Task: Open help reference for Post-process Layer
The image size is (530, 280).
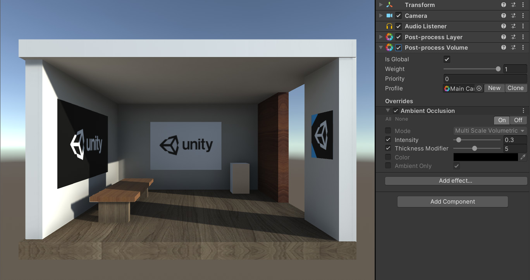Action: coord(504,37)
